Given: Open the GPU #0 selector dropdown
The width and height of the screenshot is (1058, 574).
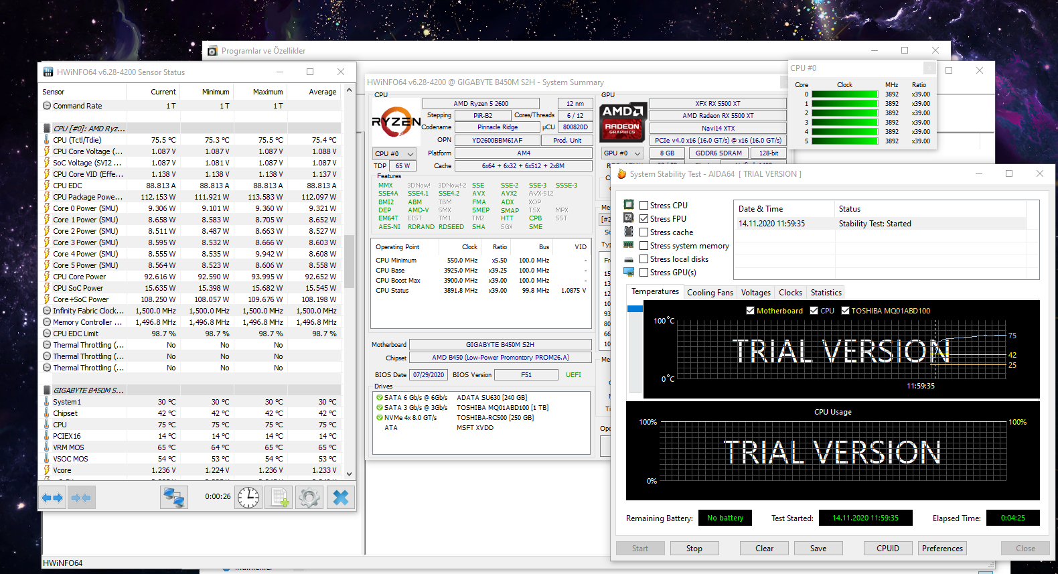Looking at the screenshot, I should tap(623, 153).
